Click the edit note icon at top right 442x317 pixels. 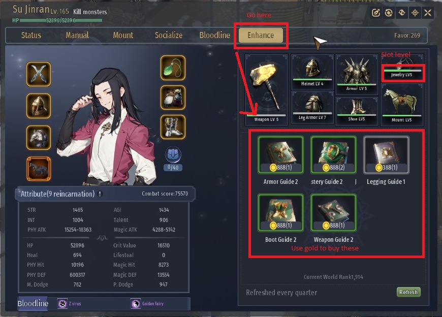tap(376, 13)
